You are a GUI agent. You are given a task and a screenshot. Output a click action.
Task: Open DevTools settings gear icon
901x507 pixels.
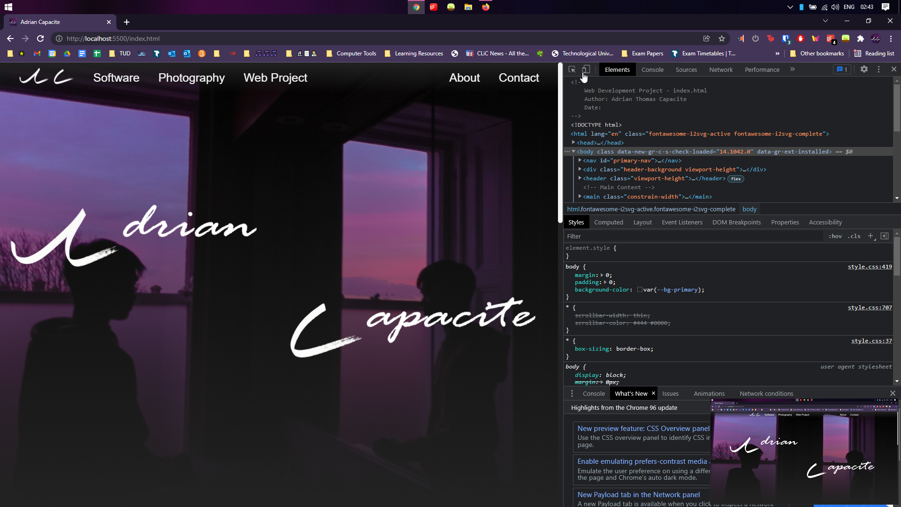point(864,69)
